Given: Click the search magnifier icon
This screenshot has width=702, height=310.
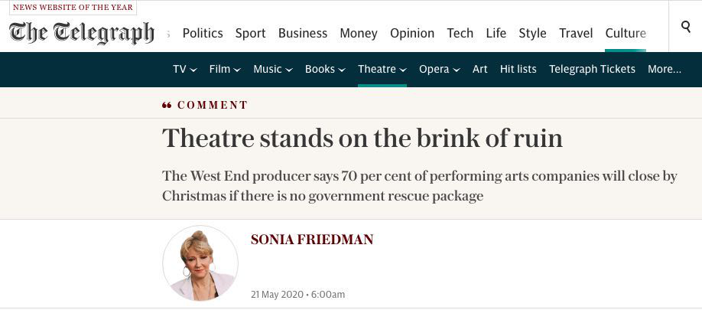Looking at the screenshot, I should click(x=685, y=27).
